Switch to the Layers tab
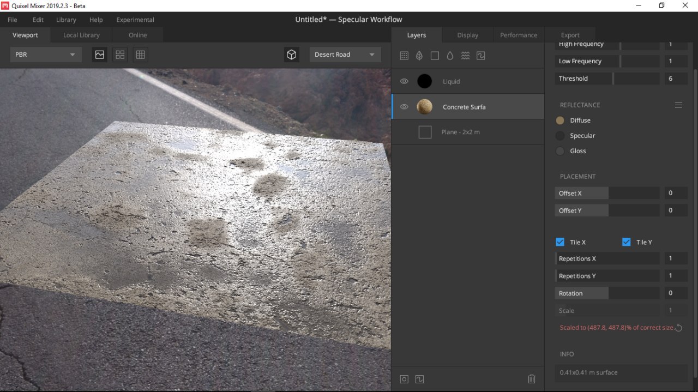698x392 pixels. tap(417, 35)
